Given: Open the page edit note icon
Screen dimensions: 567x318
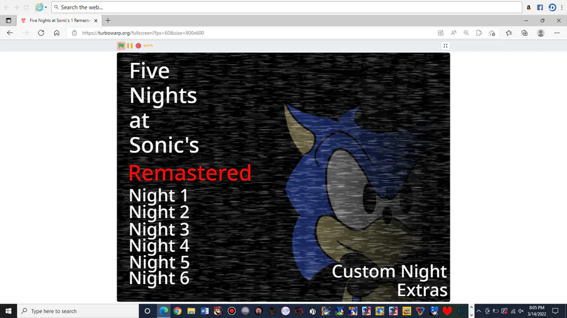Looking at the screenshot, I should coord(479,33).
